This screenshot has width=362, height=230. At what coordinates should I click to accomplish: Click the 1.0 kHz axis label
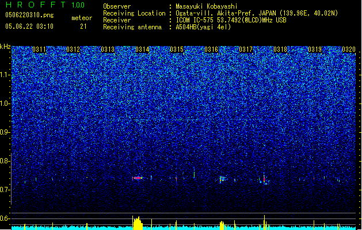5,103
